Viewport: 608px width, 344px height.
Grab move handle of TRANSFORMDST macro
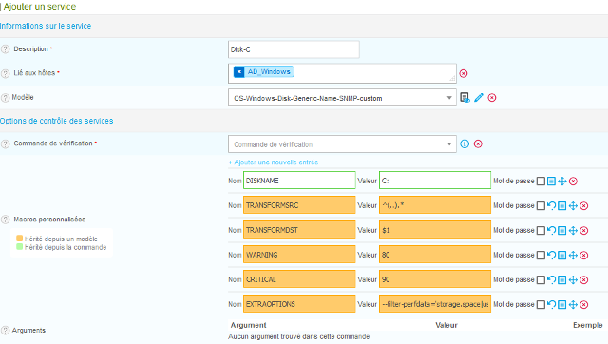coord(573,231)
